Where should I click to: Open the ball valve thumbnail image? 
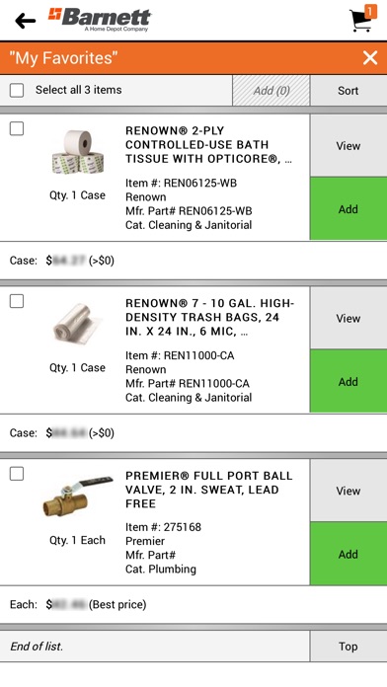pyautogui.click(x=78, y=496)
